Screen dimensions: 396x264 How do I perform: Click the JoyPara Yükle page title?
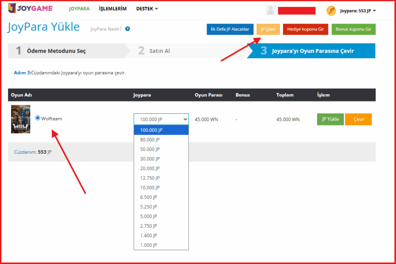(x=43, y=27)
